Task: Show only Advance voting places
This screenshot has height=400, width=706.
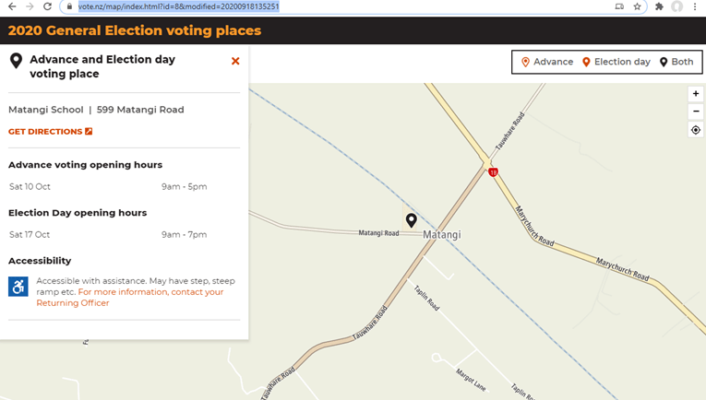Action: [546, 62]
